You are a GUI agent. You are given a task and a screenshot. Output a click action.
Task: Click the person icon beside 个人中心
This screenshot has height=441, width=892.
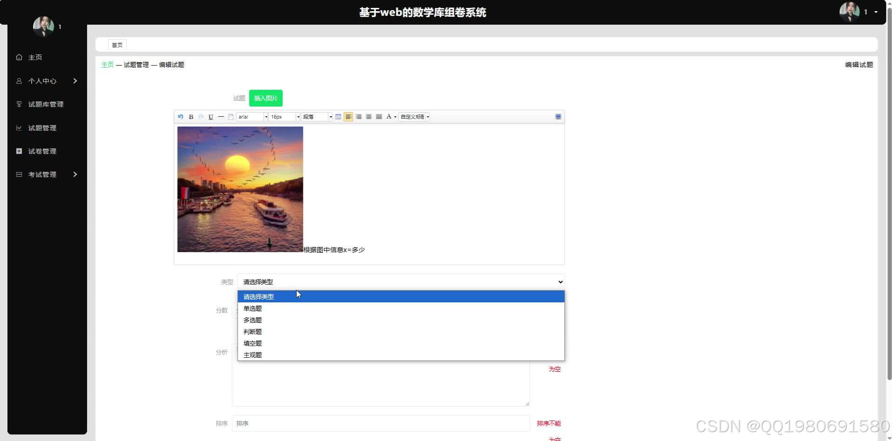click(19, 81)
